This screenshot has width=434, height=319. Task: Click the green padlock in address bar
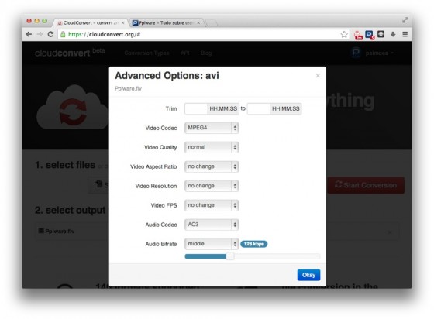[x=63, y=34]
